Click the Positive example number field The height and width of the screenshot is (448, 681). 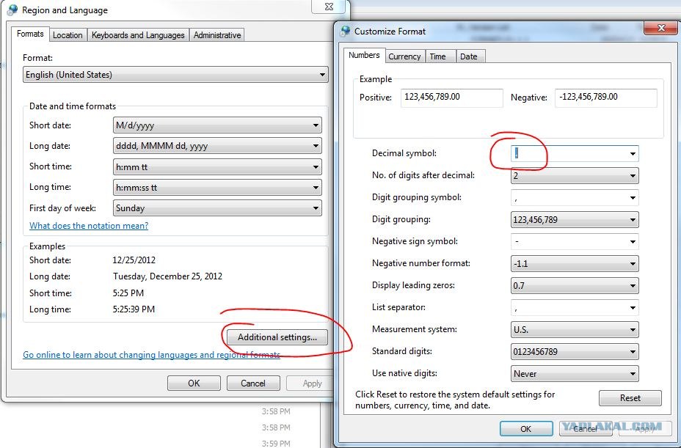(451, 98)
